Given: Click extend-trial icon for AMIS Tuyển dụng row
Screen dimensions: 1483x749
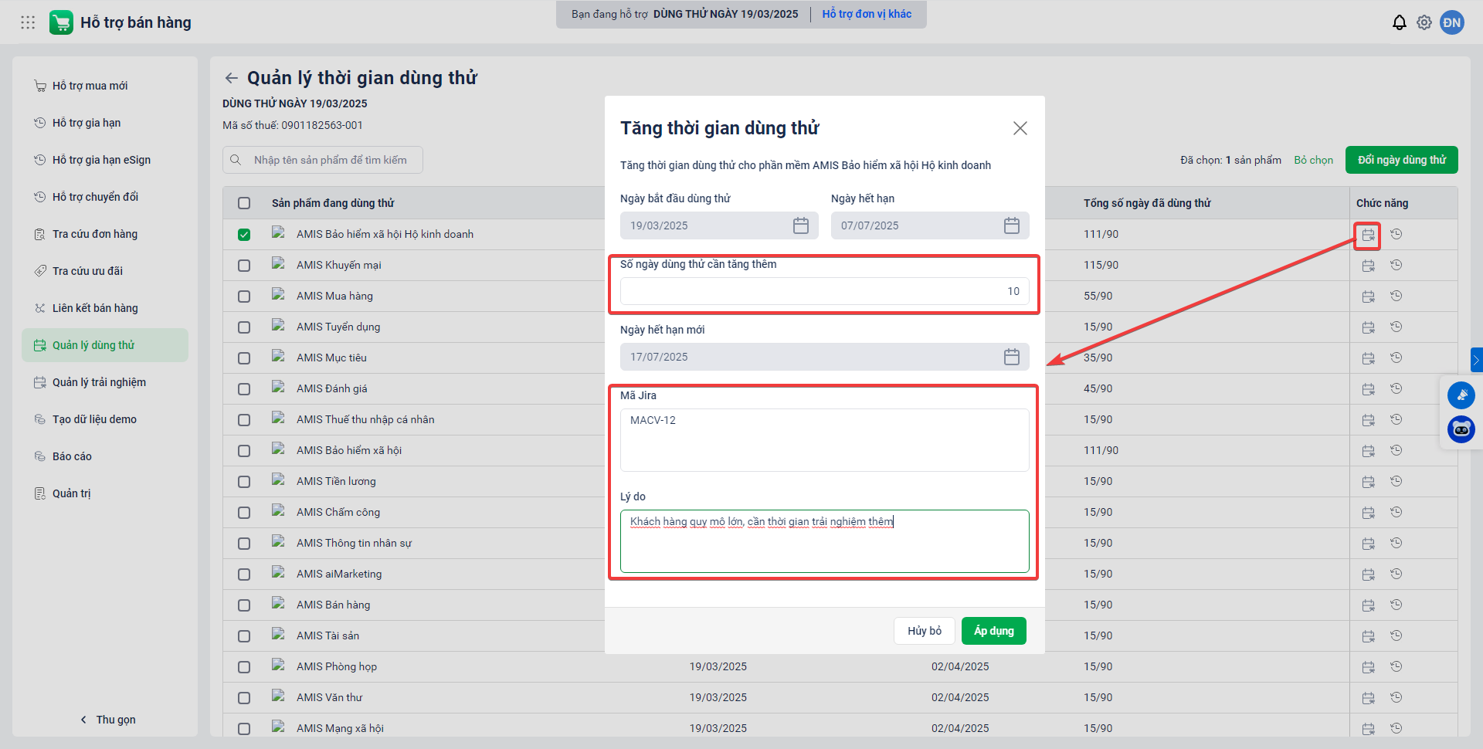Looking at the screenshot, I should click(1368, 327).
